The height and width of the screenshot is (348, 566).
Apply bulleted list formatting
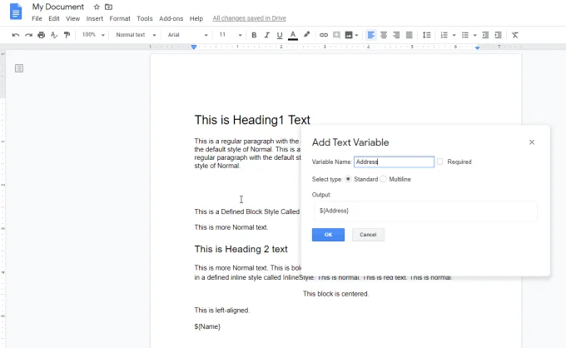465,35
